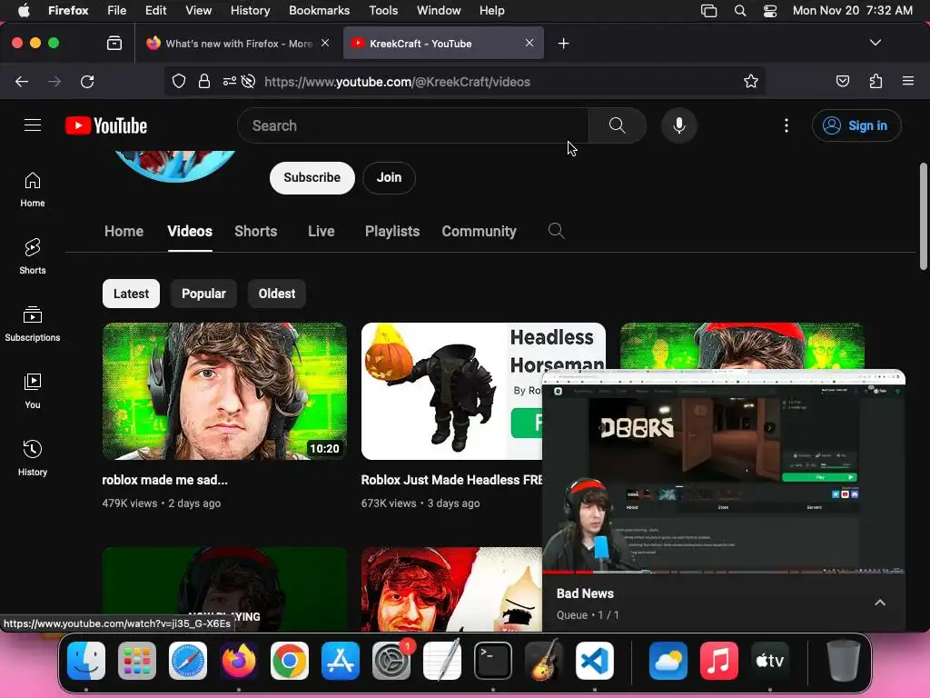Screen dimensions: 930x698
Task: Open a new Firefox tab
Action: 563,44
